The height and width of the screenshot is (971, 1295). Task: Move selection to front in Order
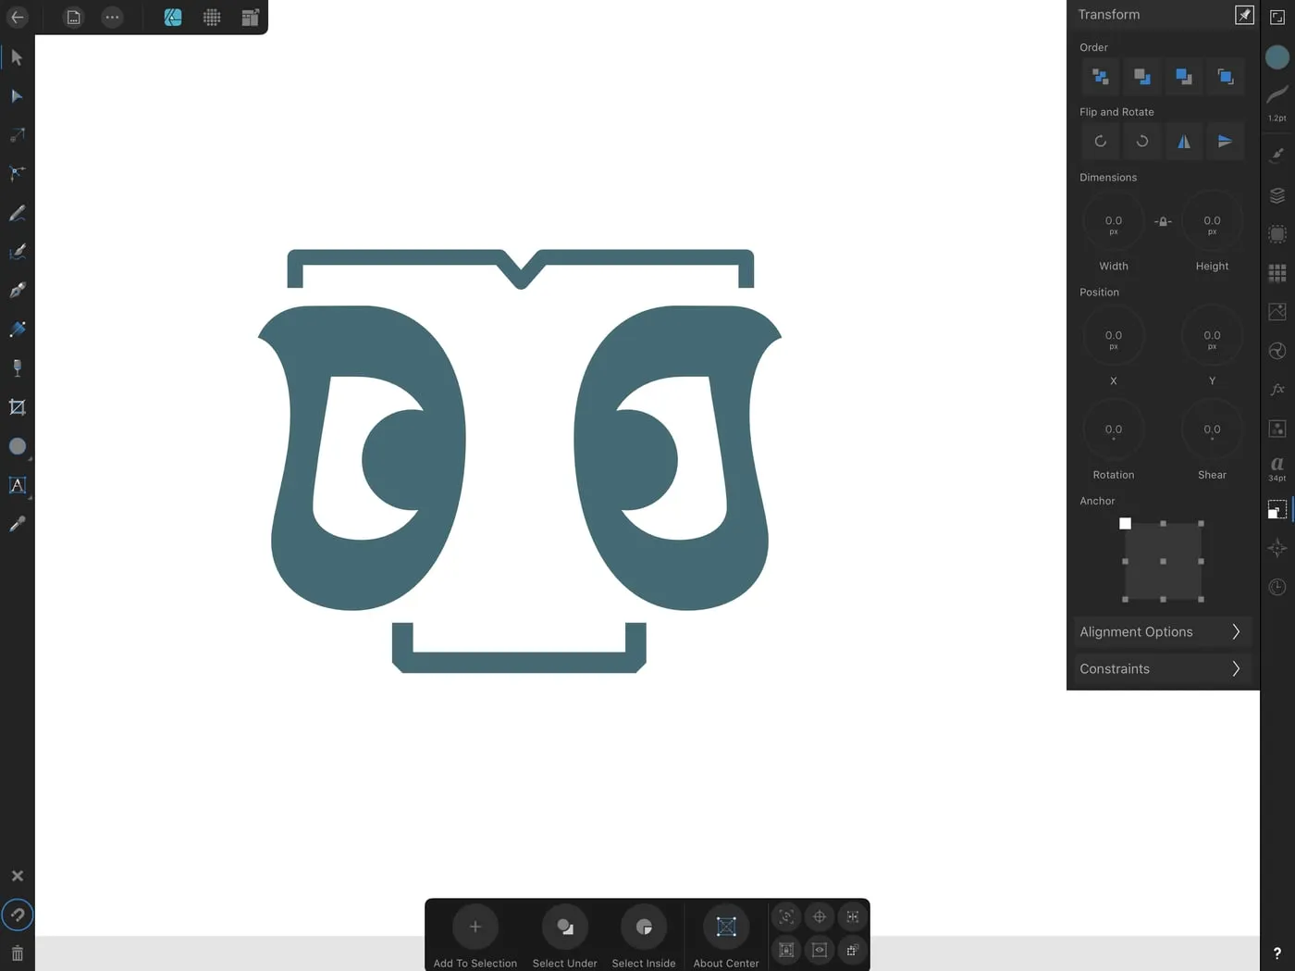1226,77
